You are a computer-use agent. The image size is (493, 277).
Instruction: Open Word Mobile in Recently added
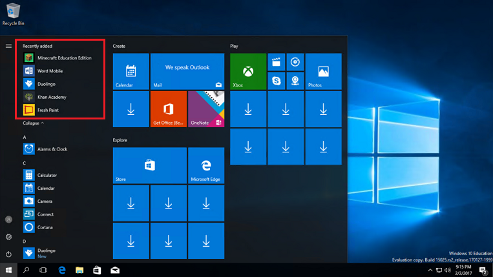pyautogui.click(x=49, y=71)
